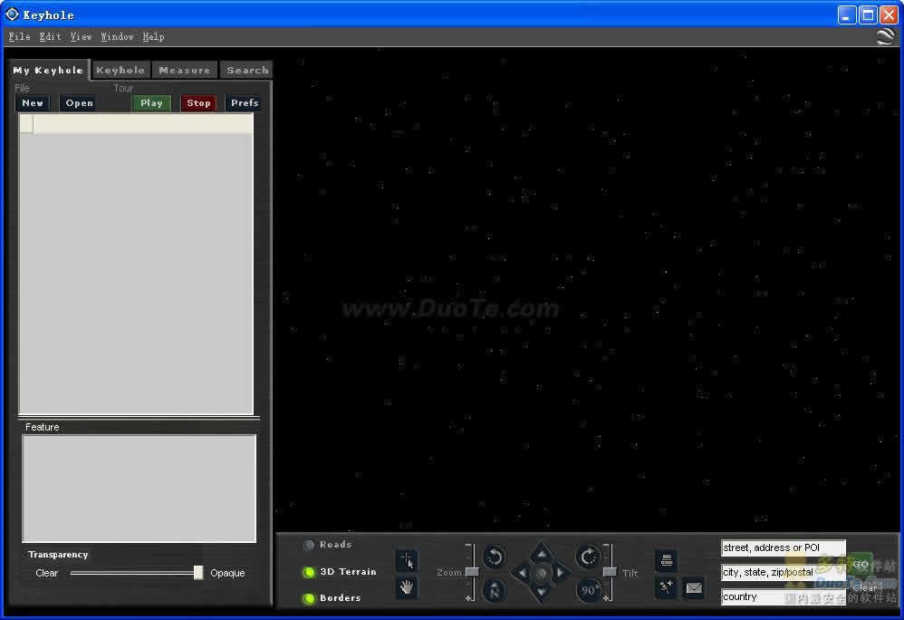Toggle the 3D Terrain layer
The height and width of the screenshot is (620, 904).
coord(309,572)
